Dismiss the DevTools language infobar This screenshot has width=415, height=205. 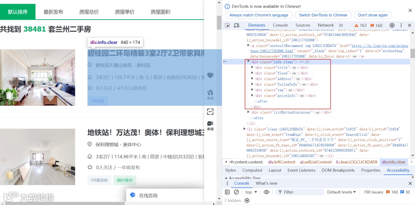point(410,11)
